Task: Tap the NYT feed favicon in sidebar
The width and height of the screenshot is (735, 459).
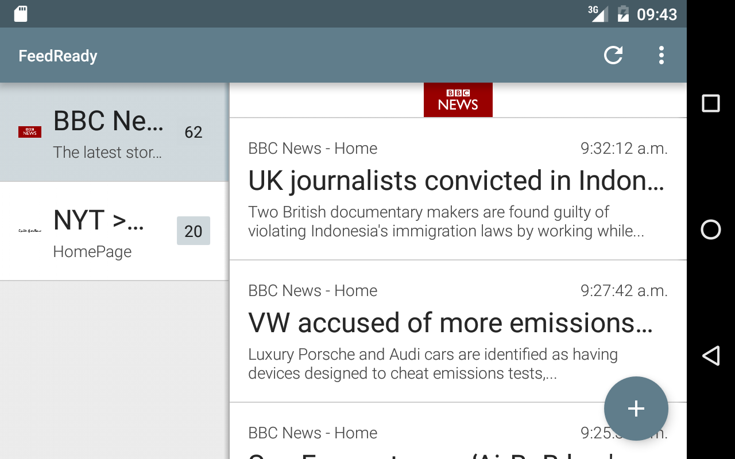Action: pos(30,231)
